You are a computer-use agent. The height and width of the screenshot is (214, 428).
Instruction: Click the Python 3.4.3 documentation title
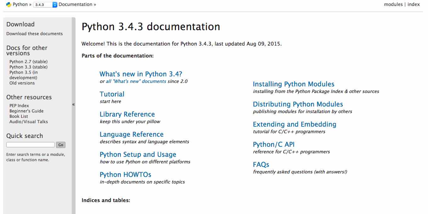tap(151, 27)
